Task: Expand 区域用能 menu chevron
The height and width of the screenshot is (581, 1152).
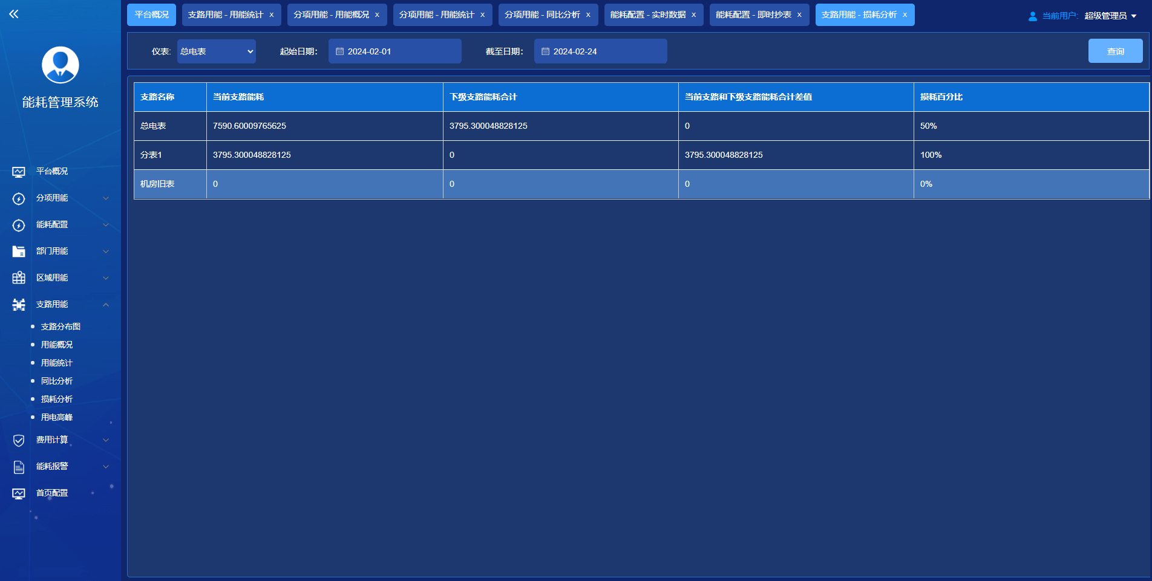Action: point(106,278)
